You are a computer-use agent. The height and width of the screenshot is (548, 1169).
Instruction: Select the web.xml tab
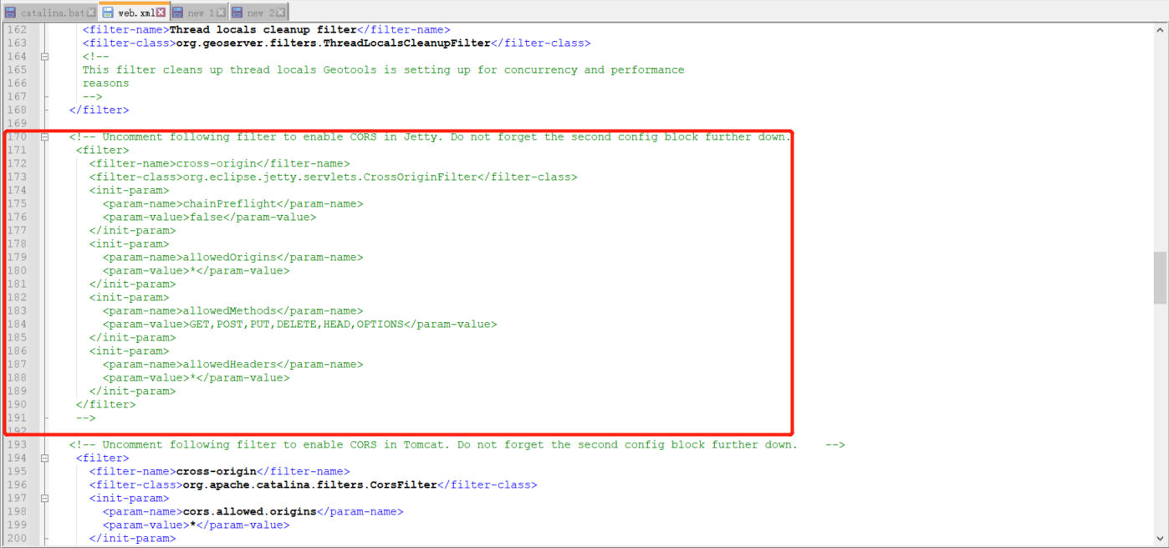[x=134, y=12]
